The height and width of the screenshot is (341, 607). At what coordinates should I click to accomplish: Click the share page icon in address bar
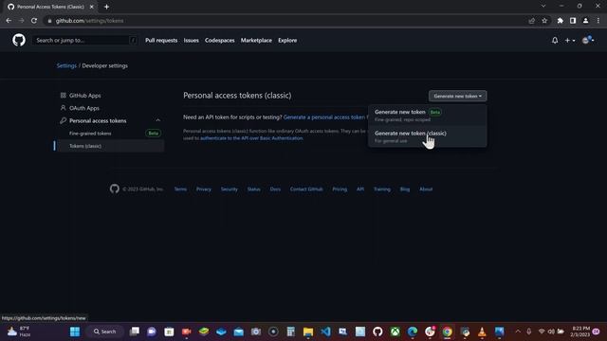532,21
